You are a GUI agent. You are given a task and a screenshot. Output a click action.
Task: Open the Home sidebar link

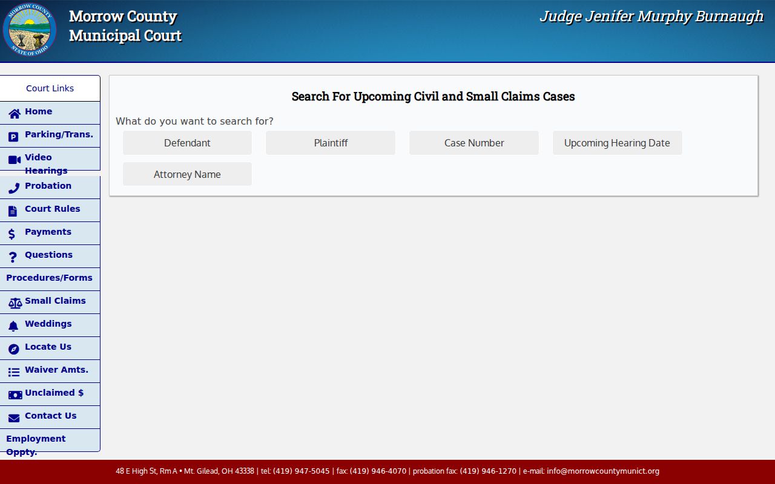pyautogui.click(x=50, y=113)
